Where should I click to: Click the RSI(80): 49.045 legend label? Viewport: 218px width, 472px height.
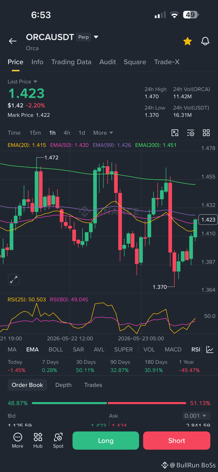coord(69,300)
